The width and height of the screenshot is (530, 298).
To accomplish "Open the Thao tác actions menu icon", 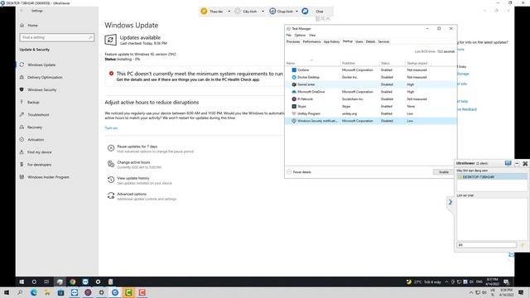I will click(x=204, y=11).
